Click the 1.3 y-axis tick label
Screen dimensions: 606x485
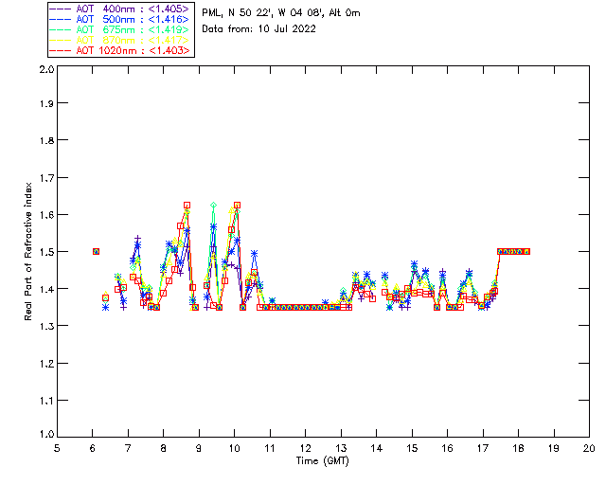coord(46,327)
